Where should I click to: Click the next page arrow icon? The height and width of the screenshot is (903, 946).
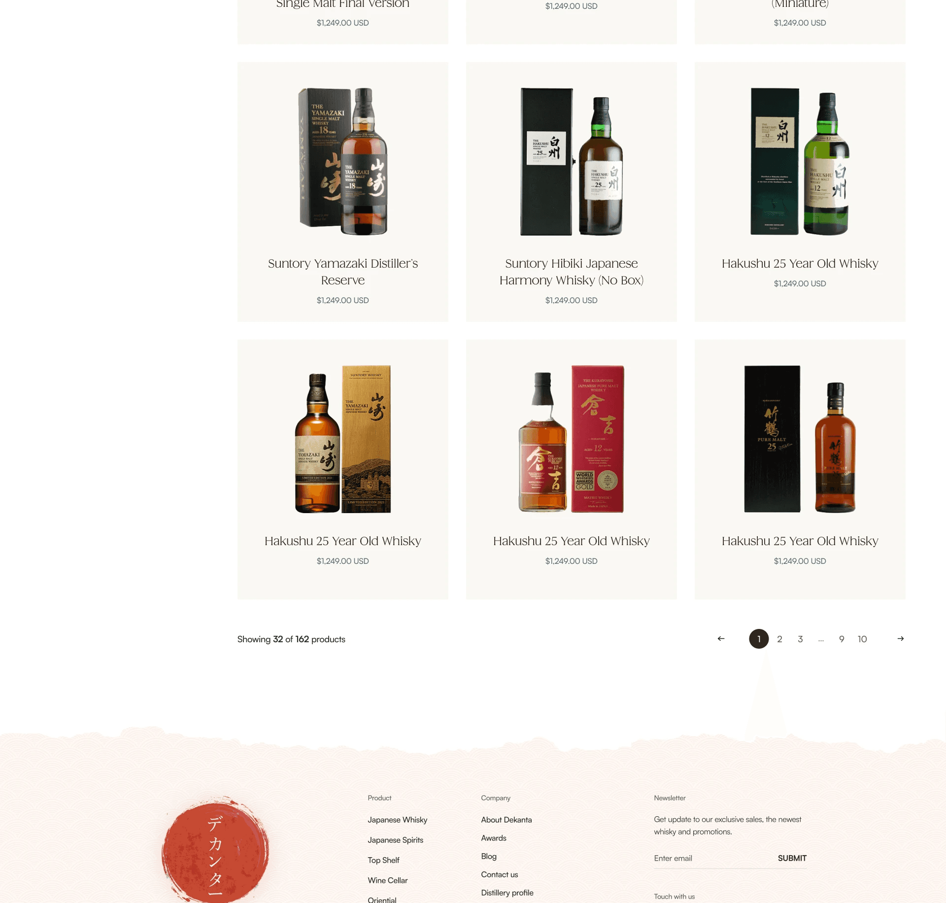tap(900, 638)
